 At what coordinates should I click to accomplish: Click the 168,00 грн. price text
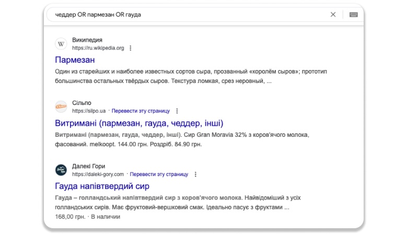tap(70, 217)
